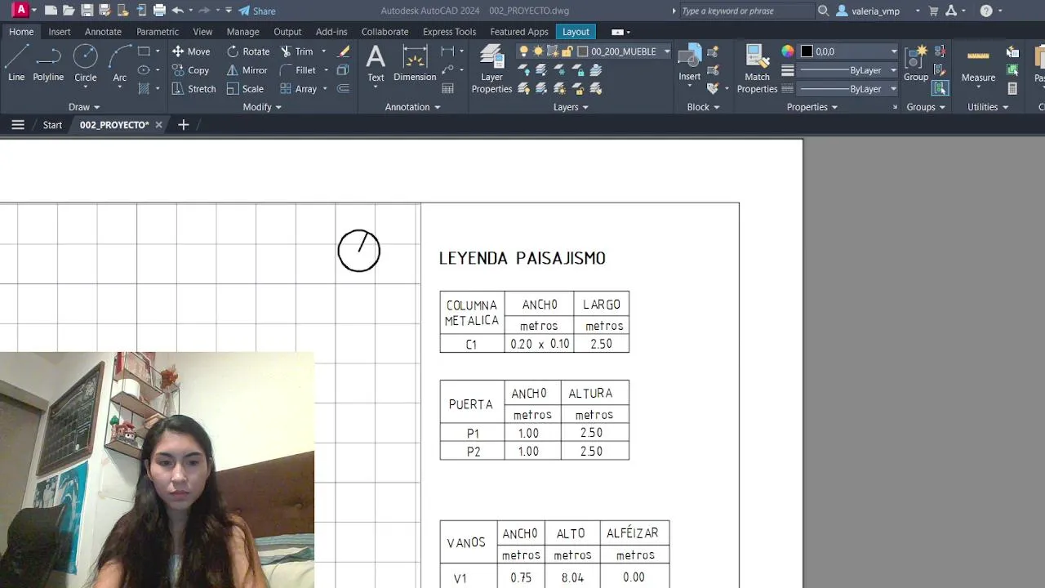Toggle layer freeze sun icon for 00_200_MUEBLE
The image size is (1045, 588).
point(538,51)
